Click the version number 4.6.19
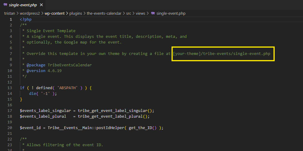303x151 pixels. (55, 71)
